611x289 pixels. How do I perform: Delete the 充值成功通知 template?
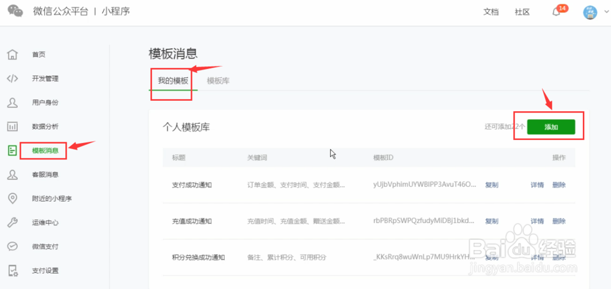tap(559, 221)
